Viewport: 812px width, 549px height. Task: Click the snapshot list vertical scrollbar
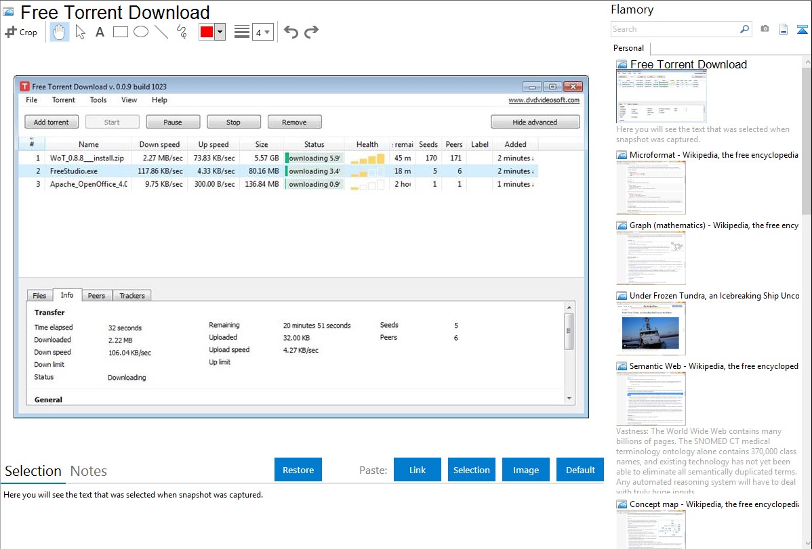807,139
